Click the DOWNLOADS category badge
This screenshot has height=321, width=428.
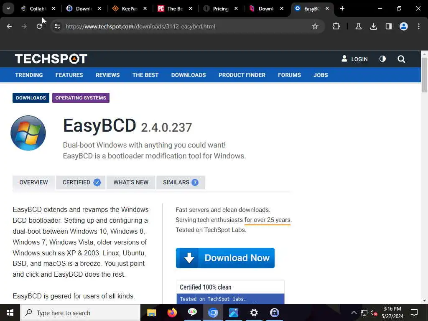(x=31, y=98)
